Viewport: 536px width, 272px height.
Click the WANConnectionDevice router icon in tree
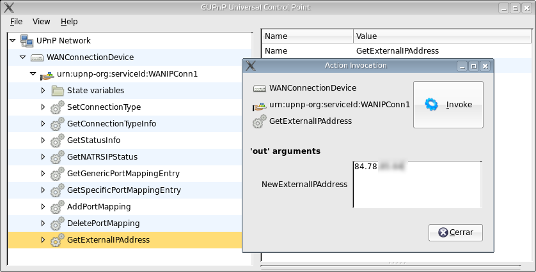pyautogui.click(x=37, y=57)
